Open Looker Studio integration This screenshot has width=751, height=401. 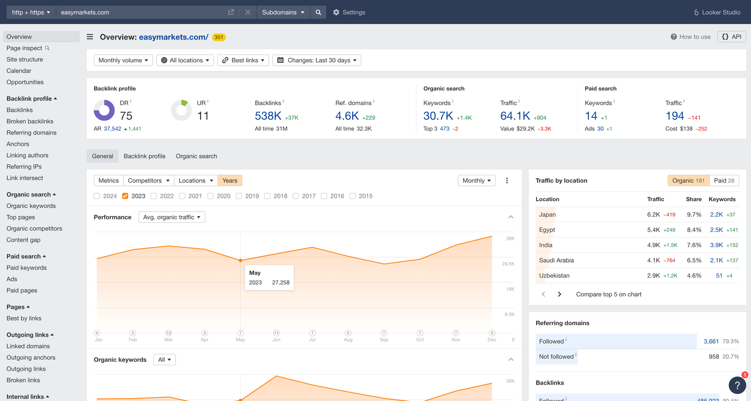717,12
